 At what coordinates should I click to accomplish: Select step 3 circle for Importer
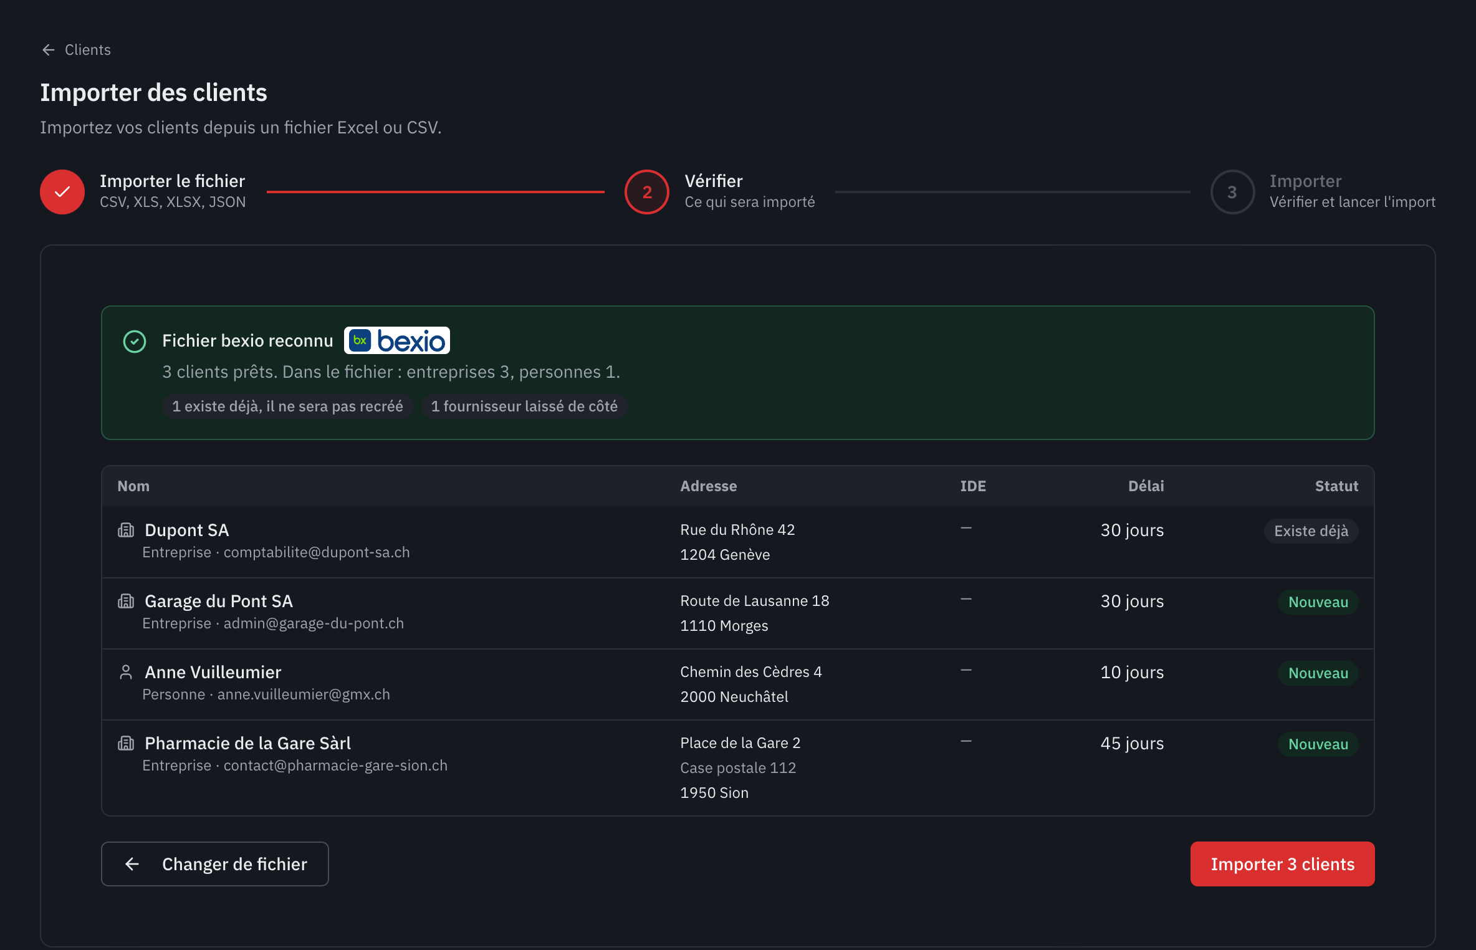point(1232,192)
